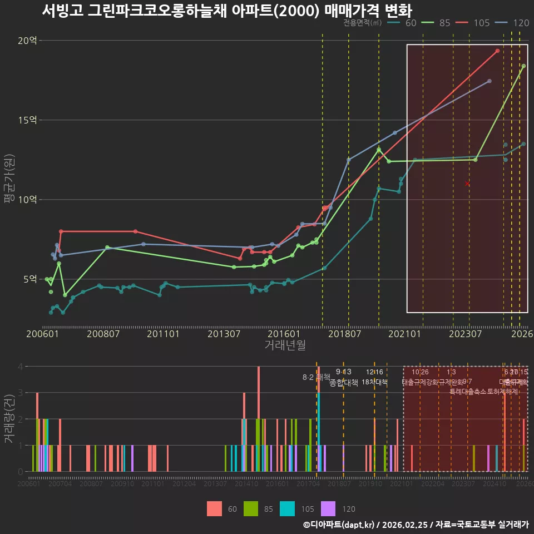Click the 15억 y-axis label

(28, 120)
